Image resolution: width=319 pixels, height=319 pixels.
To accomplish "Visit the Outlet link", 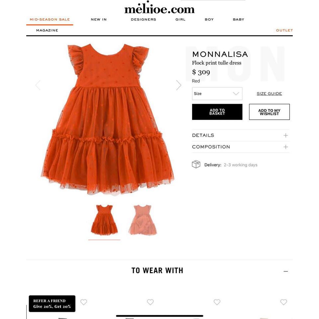I will pos(284,30).
